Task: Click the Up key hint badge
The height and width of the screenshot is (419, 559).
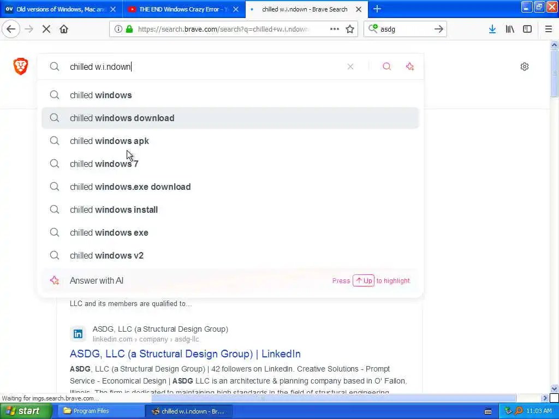Action: coord(364,281)
